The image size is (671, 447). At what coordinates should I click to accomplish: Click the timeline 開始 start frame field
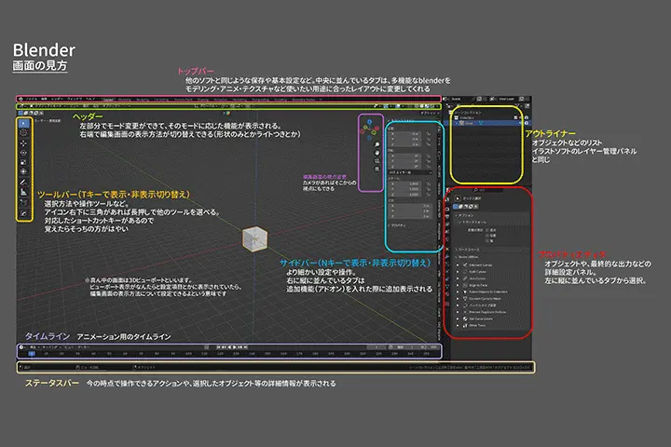pos(406,347)
